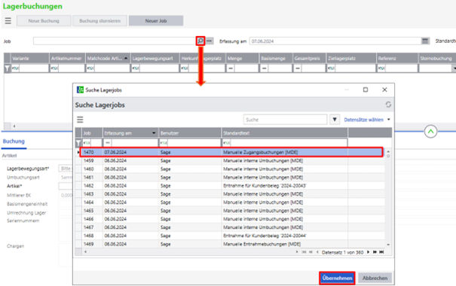Click the Abbrechen button
The height and width of the screenshot is (286, 456).
375,278
